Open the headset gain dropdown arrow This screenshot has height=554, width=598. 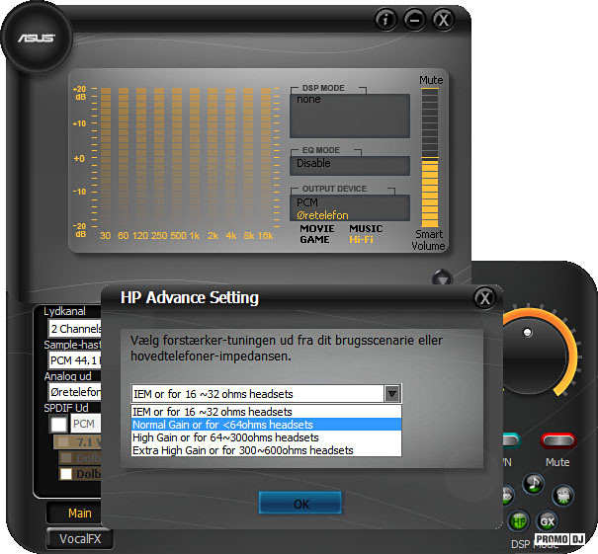tap(392, 394)
